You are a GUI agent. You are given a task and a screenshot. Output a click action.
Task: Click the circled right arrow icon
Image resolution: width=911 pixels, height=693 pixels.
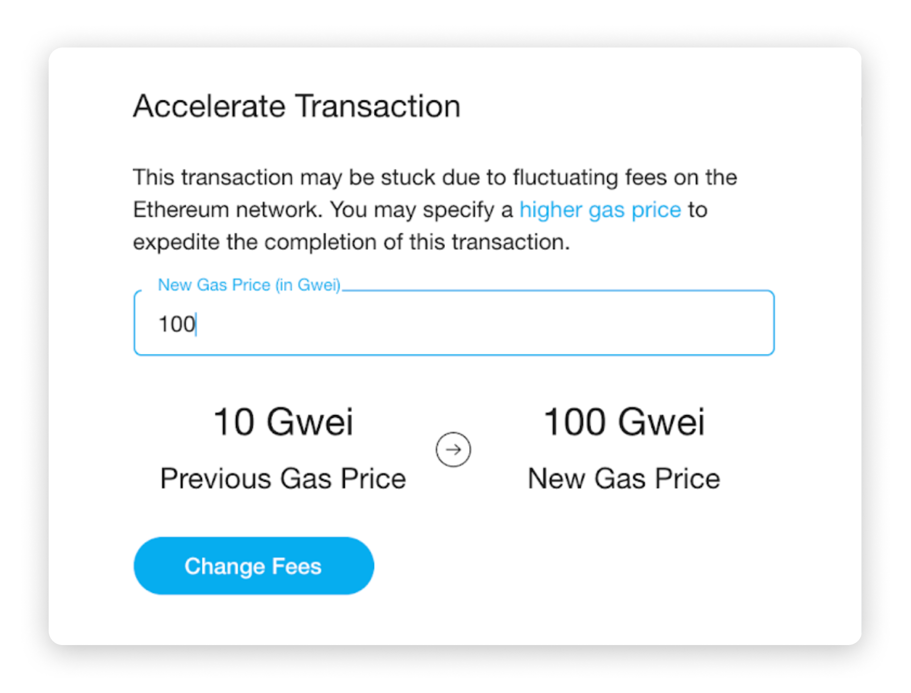453,449
